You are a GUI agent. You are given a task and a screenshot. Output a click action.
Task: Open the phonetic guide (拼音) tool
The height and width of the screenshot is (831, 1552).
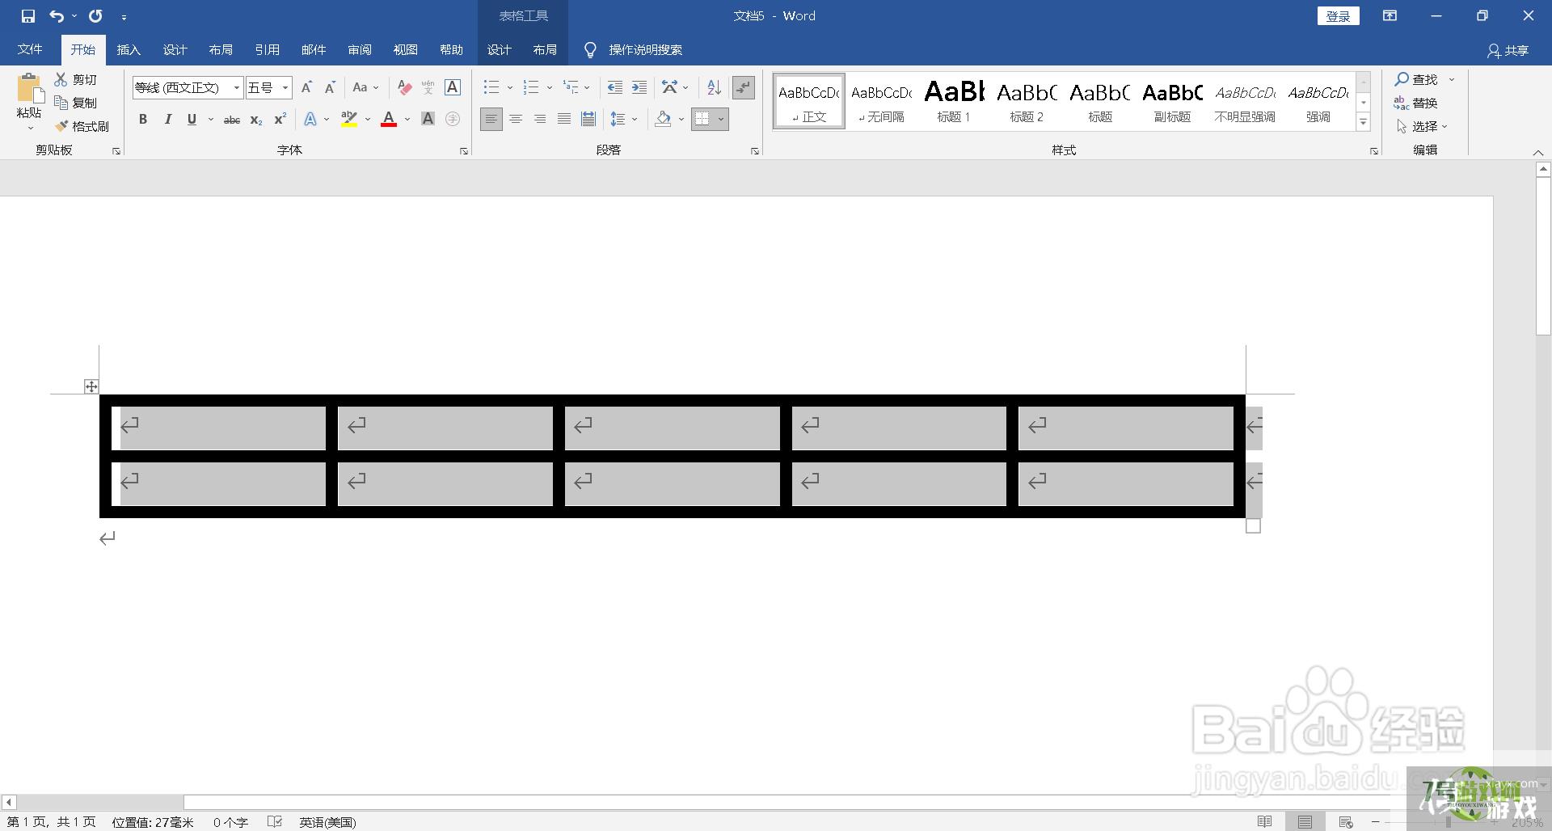pos(428,87)
